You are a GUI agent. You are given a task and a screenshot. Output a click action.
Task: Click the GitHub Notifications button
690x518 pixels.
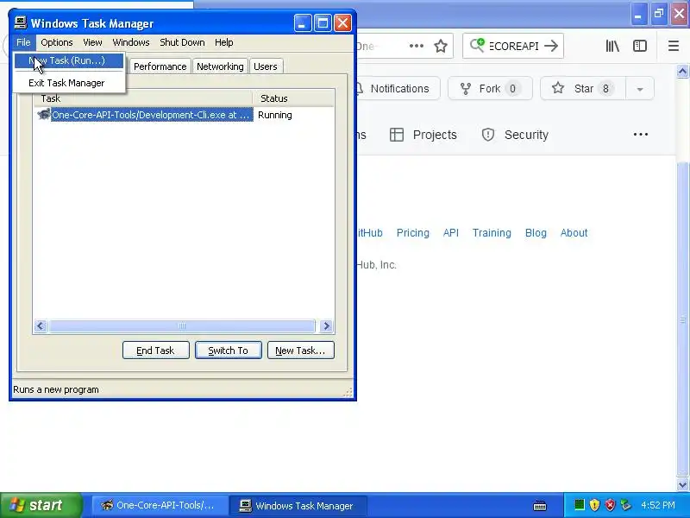(x=398, y=89)
